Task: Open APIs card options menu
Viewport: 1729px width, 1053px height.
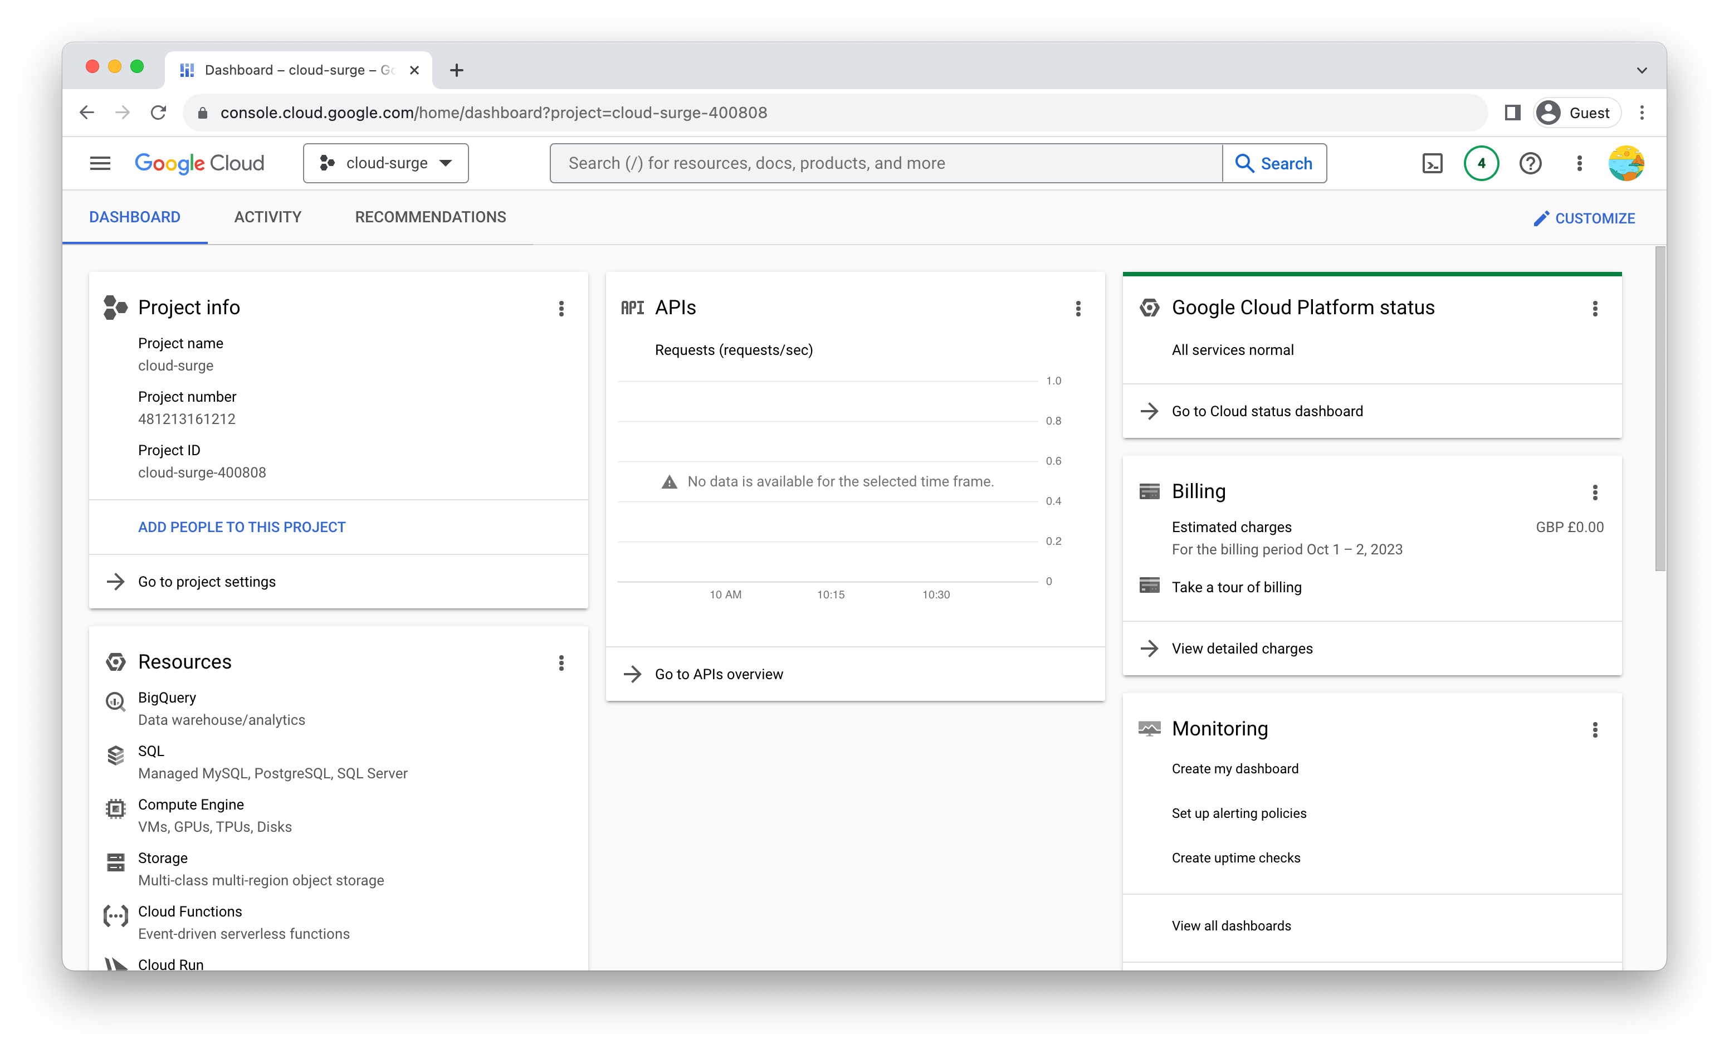Action: [1078, 309]
